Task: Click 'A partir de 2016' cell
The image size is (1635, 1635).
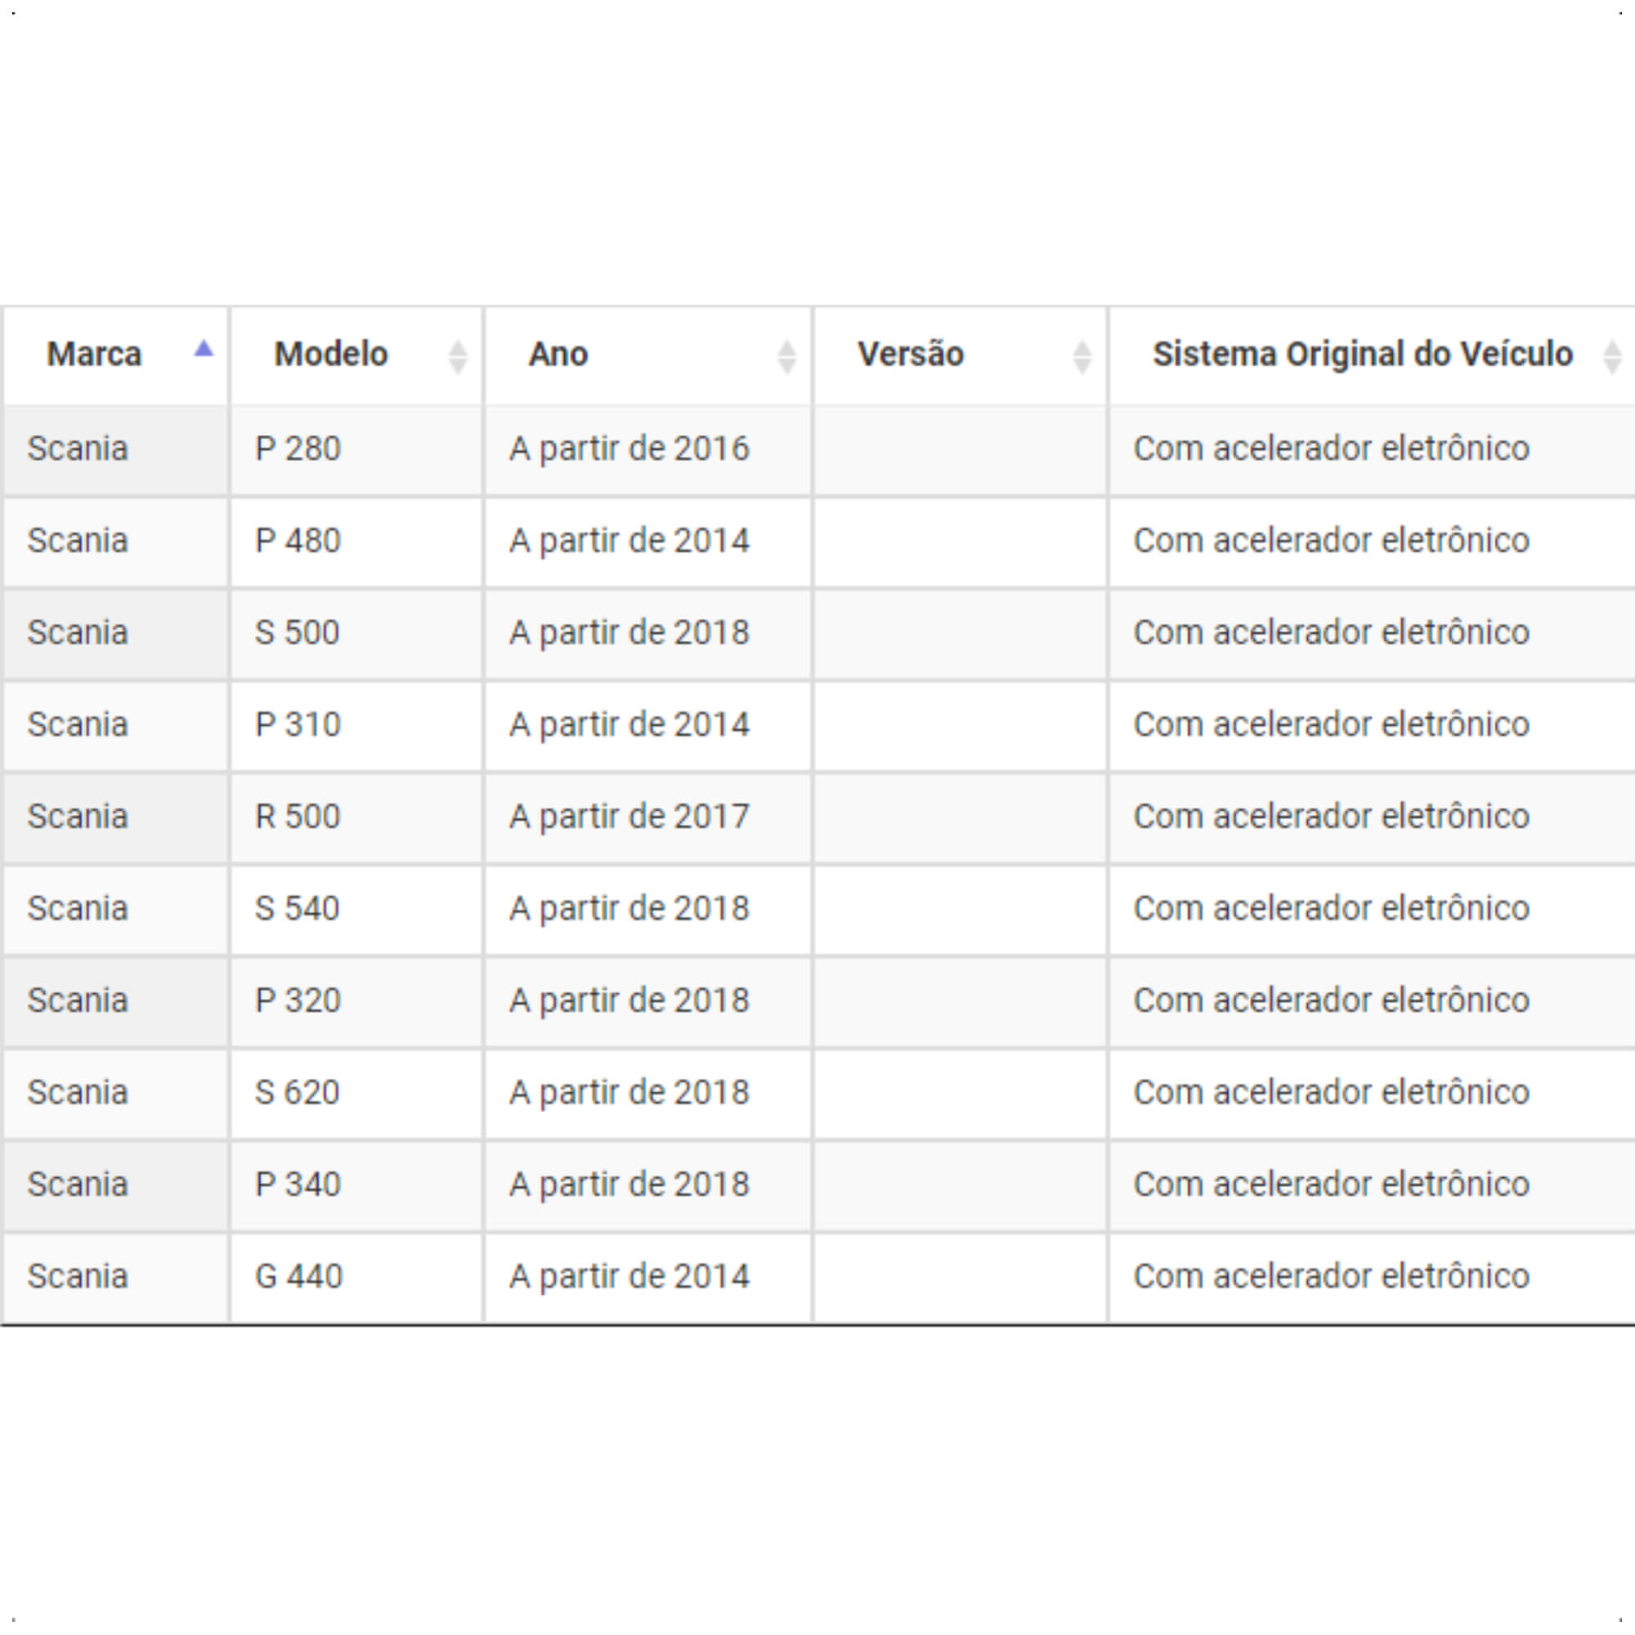Action: click(648, 450)
